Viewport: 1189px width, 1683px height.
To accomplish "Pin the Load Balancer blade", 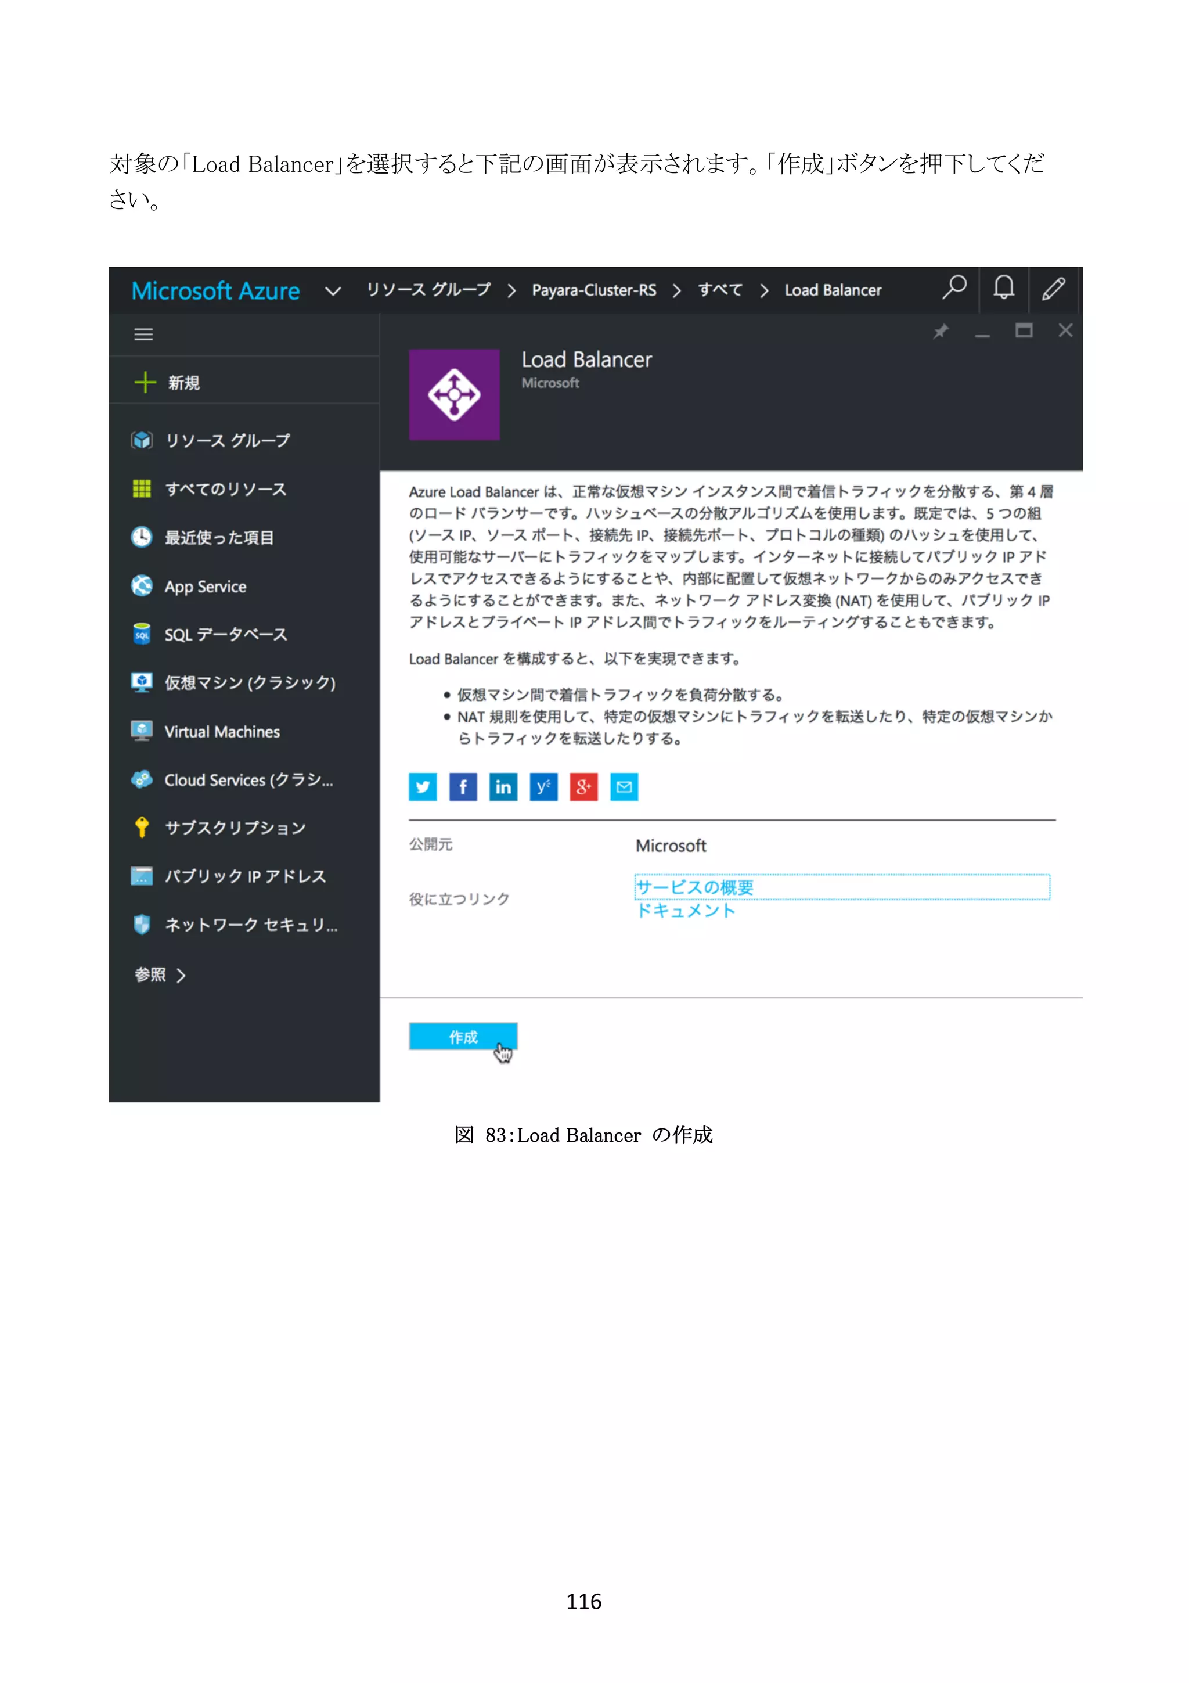I will coord(941,332).
